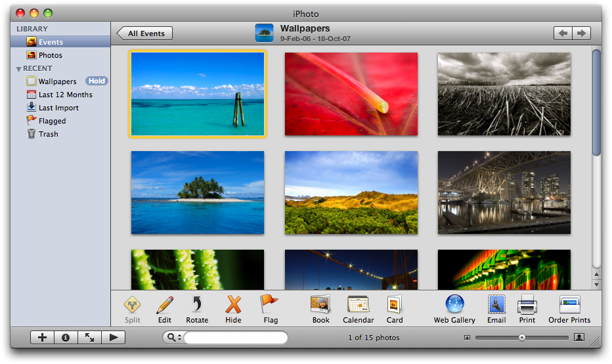Viewport: 612px width, 364px height.
Task: Open the search options dropdown
Action: pos(173,338)
